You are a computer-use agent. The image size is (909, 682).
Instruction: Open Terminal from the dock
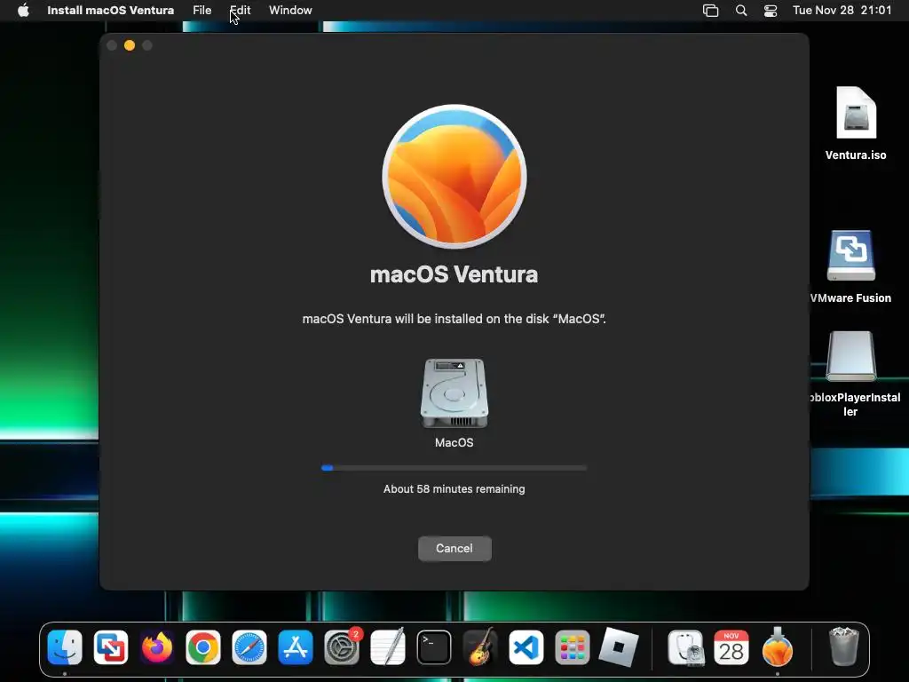pyautogui.click(x=433, y=647)
